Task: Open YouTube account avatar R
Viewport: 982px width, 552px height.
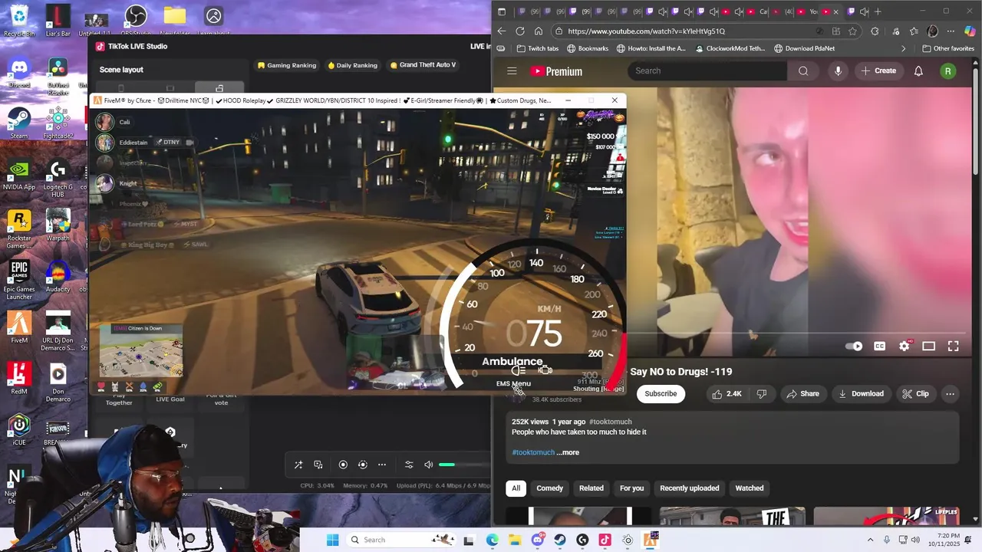Action: coord(948,71)
